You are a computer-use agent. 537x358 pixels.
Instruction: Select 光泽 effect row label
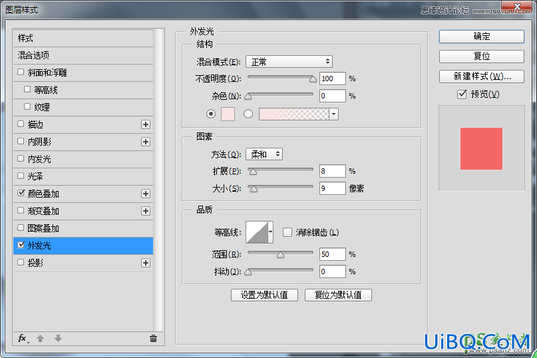35,176
